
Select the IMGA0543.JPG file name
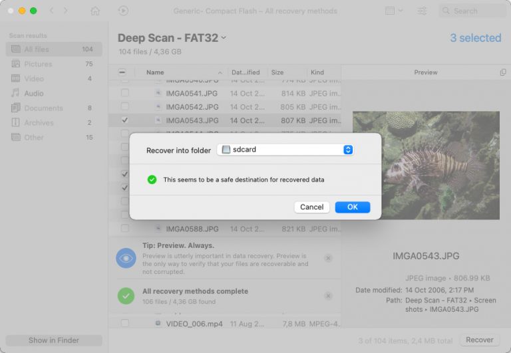click(192, 121)
